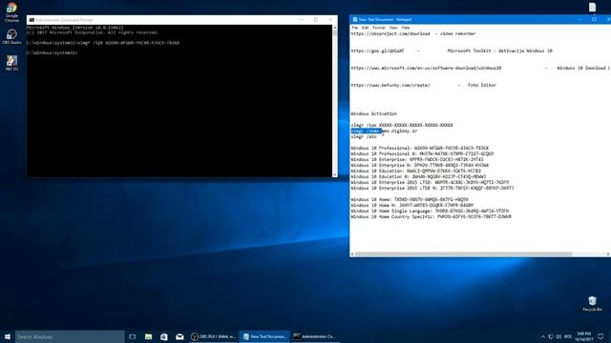The image size is (611, 343).
Task: Click 'Windows 10 Home Country Specific:' line
Action: [x=431, y=216]
